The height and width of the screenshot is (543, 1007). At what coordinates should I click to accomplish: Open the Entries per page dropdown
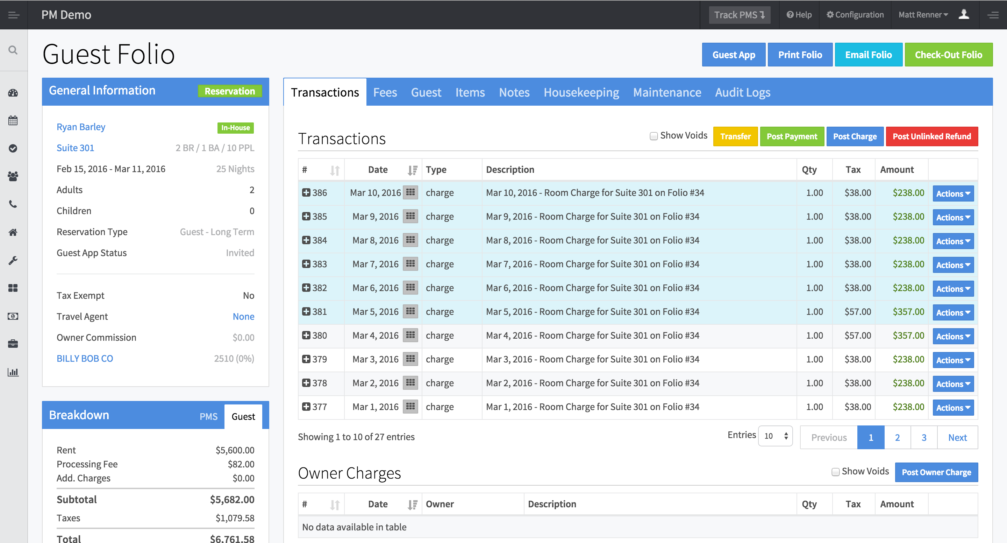[x=775, y=436]
